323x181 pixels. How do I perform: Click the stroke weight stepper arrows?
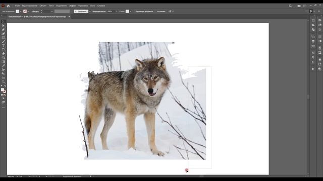(x=41, y=12)
